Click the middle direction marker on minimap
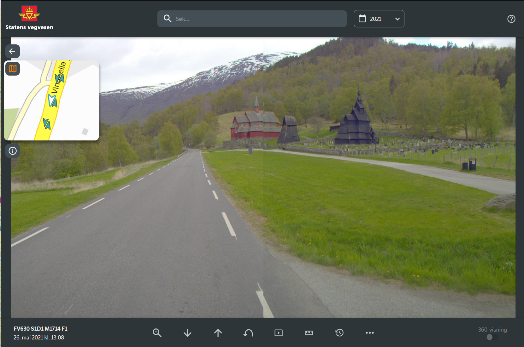This screenshot has height=347, width=524. click(52, 101)
